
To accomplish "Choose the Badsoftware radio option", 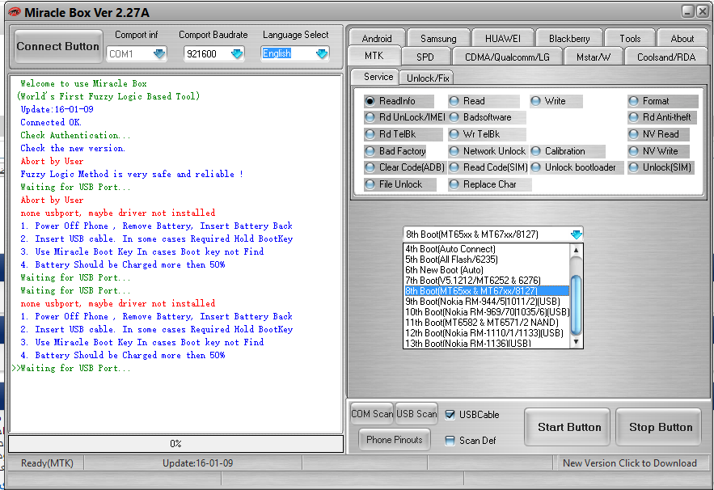I will coord(487,117).
